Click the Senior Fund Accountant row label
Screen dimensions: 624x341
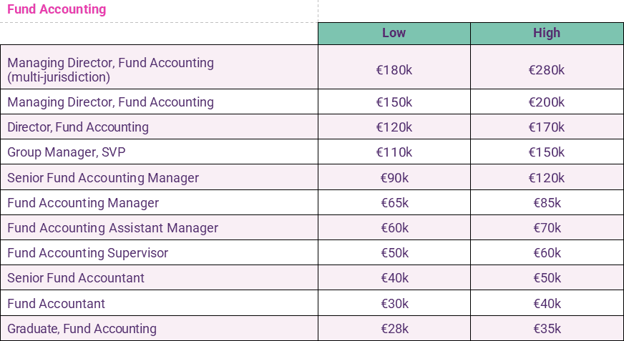click(x=76, y=278)
